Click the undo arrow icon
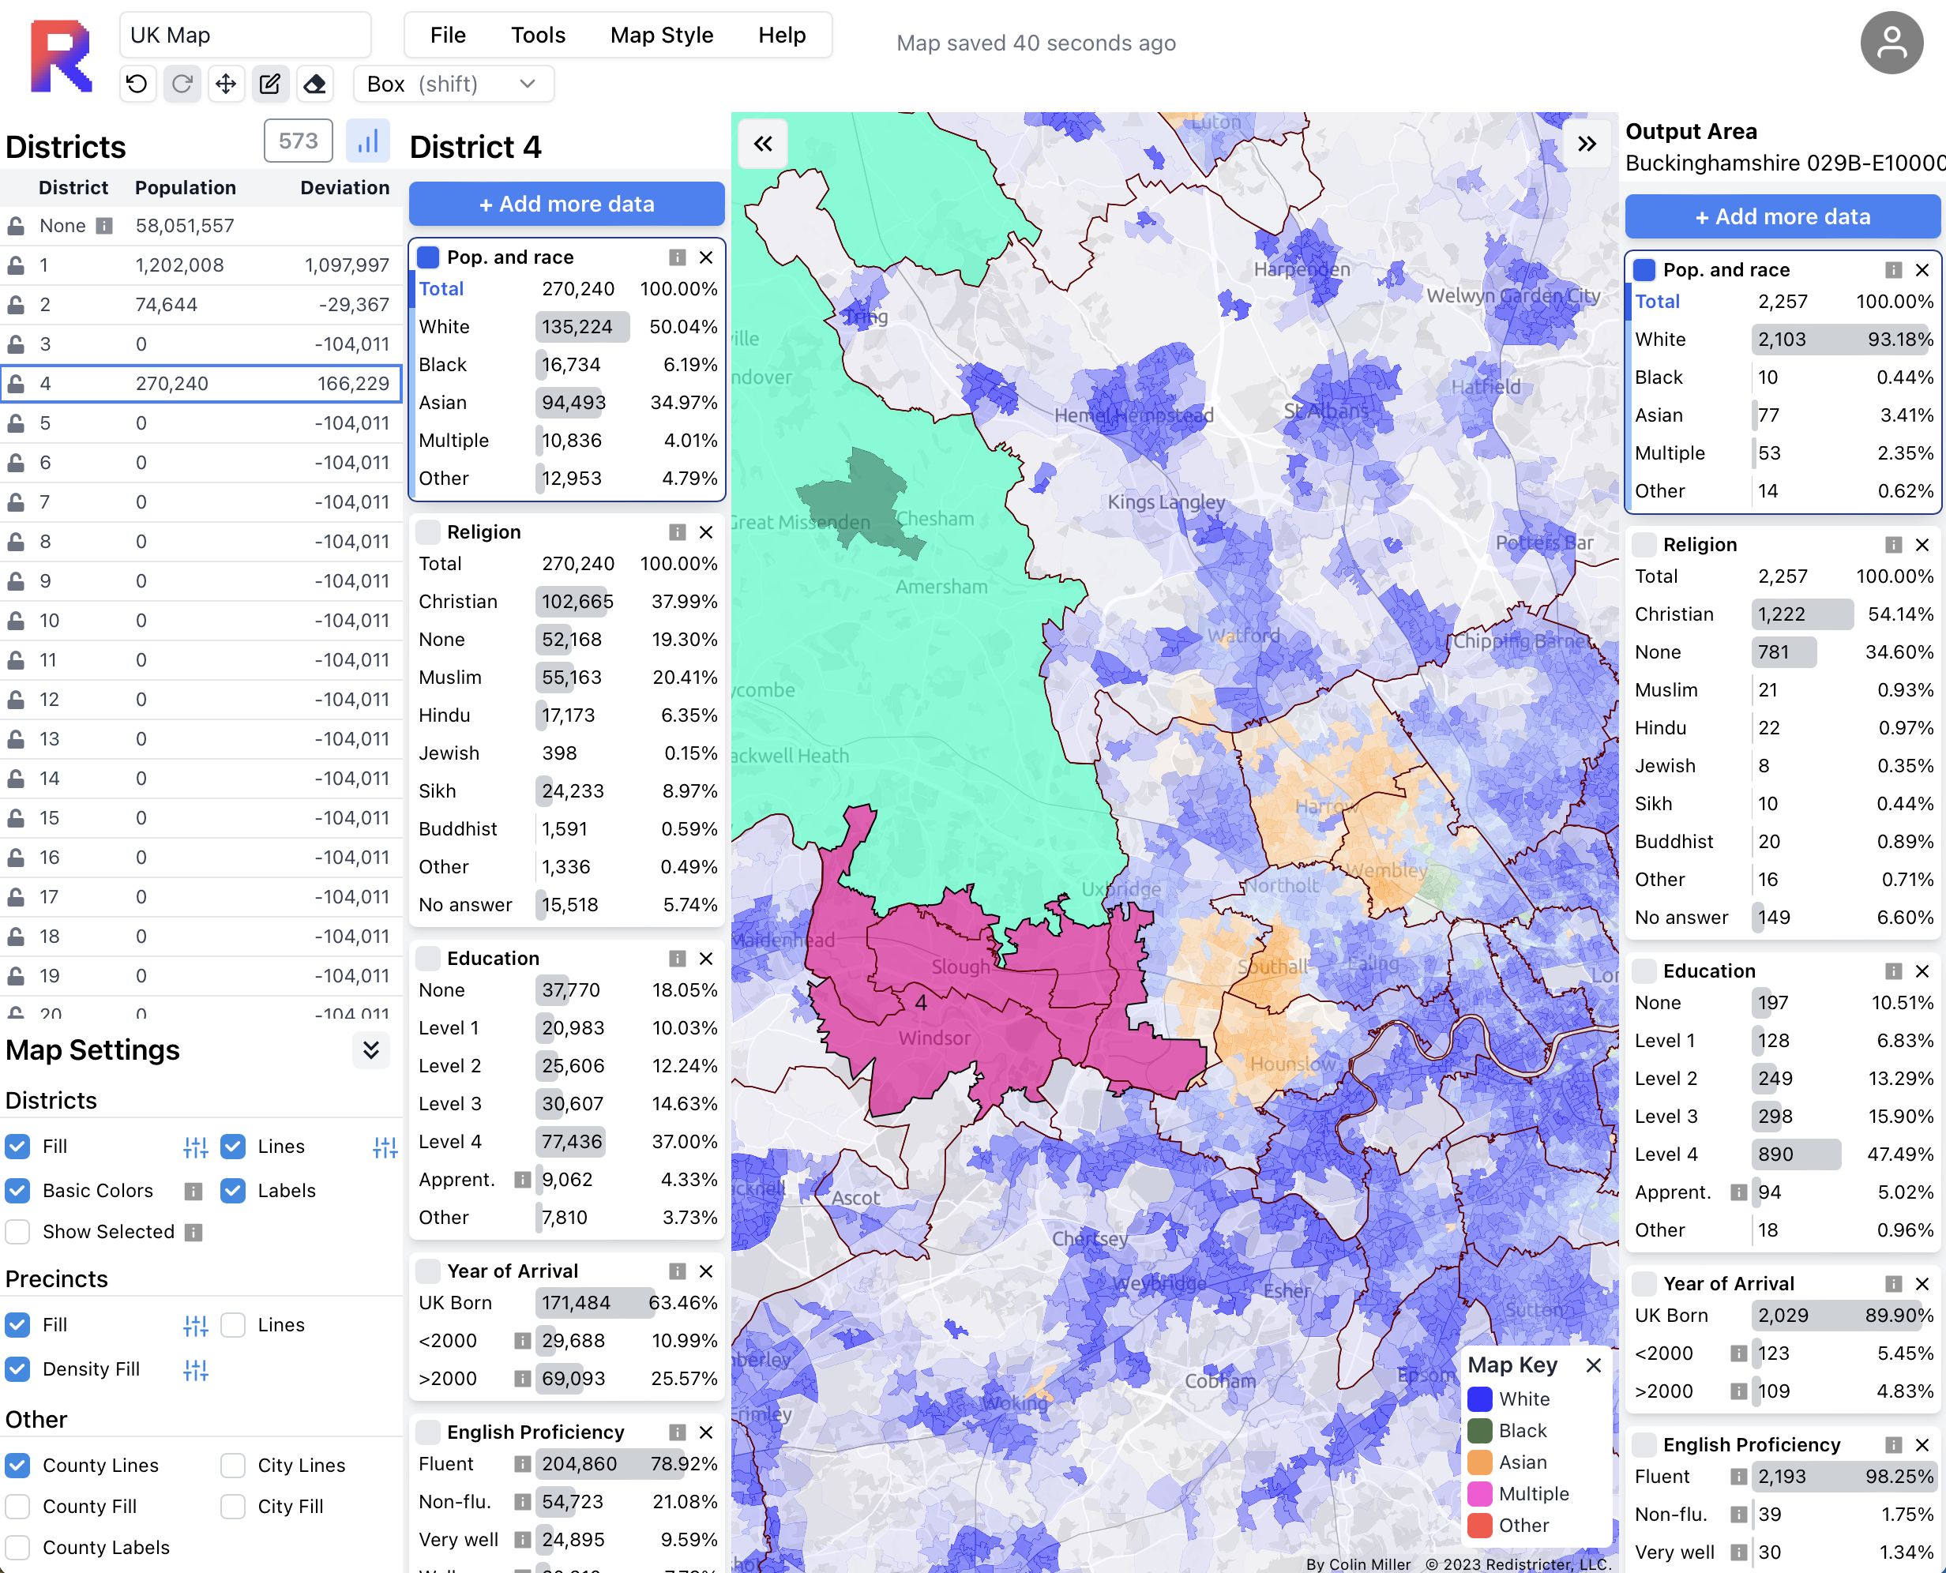 pos(137,84)
